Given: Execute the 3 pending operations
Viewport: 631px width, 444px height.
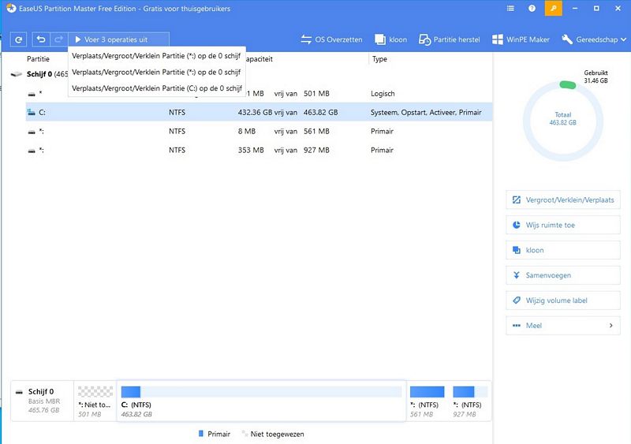Looking at the screenshot, I should 119,39.
